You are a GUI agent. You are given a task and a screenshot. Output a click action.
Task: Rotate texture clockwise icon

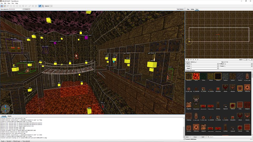point(197,60)
